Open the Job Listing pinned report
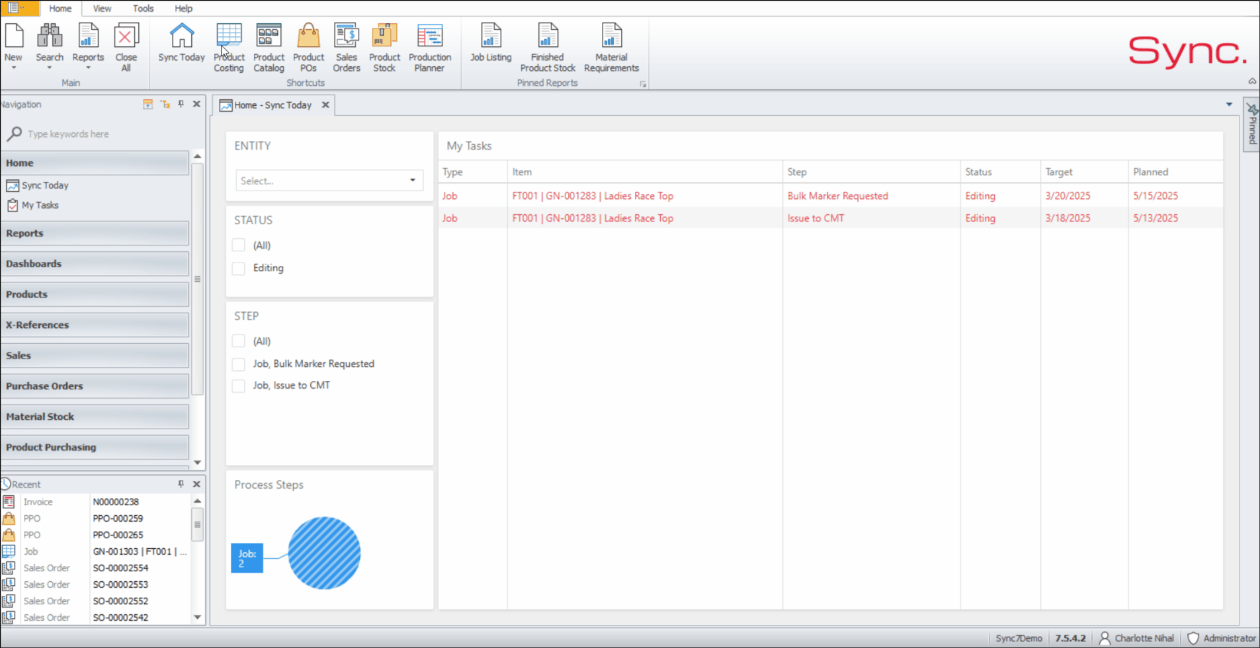This screenshot has width=1260, height=648. pyautogui.click(x=491, y=43)
